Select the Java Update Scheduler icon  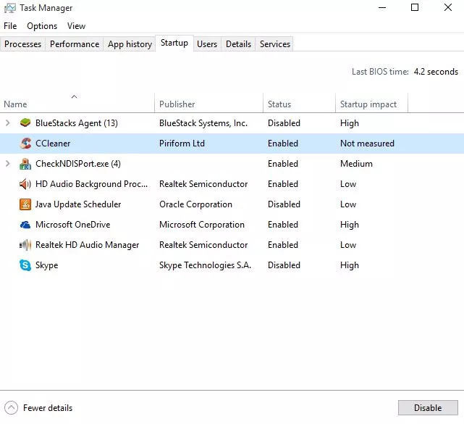point(25,204)
